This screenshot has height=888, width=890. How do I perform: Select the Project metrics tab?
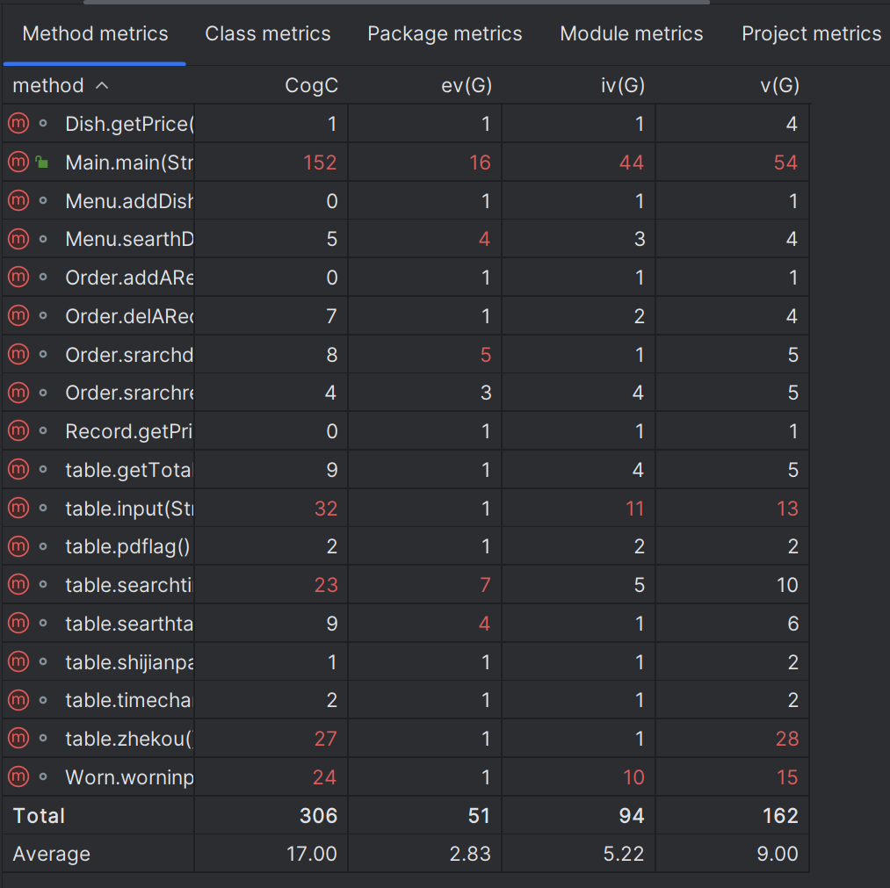click(x=811, y=33)
